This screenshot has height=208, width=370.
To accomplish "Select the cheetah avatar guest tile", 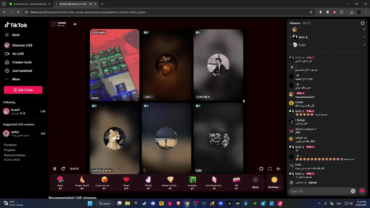I will click(114, 138).
